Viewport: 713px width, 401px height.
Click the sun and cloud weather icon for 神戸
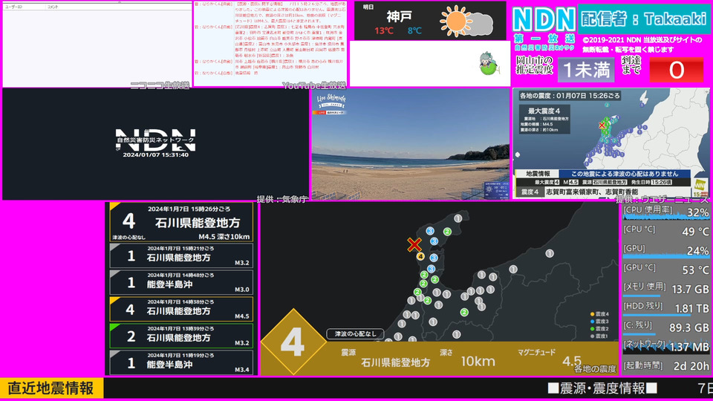[x=466, y=21]
